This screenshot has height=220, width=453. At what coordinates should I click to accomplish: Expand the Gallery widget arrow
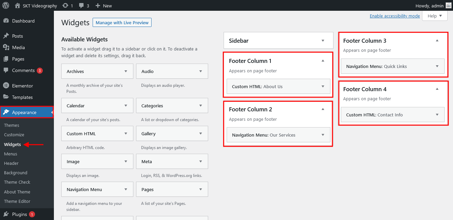201,134
